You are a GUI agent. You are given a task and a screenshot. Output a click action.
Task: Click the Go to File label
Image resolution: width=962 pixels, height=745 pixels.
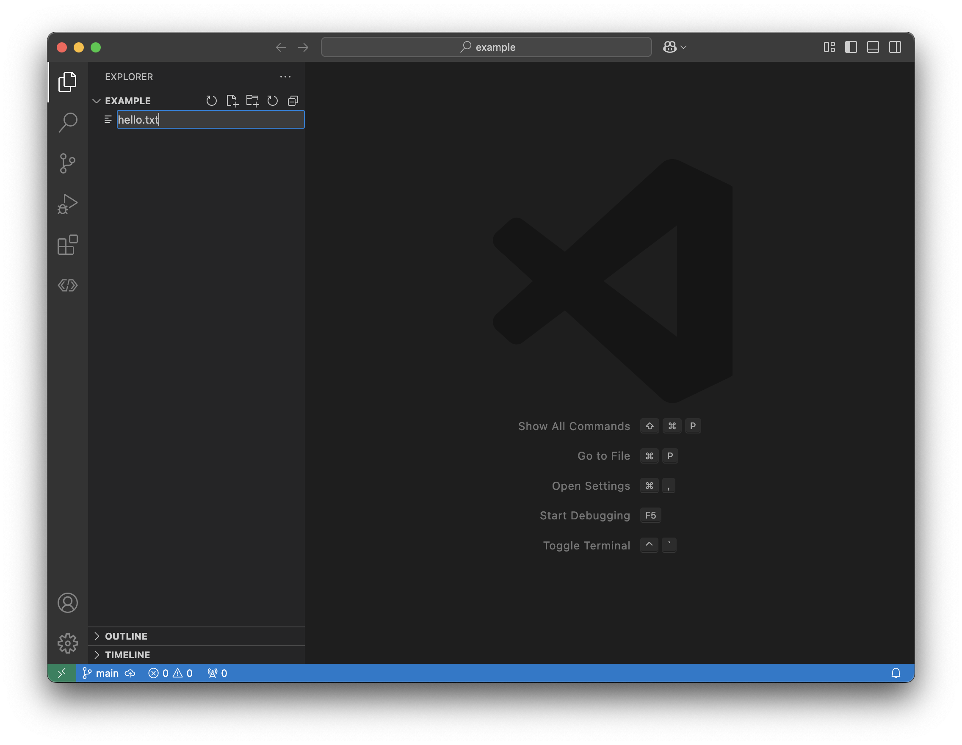[603, 456]
